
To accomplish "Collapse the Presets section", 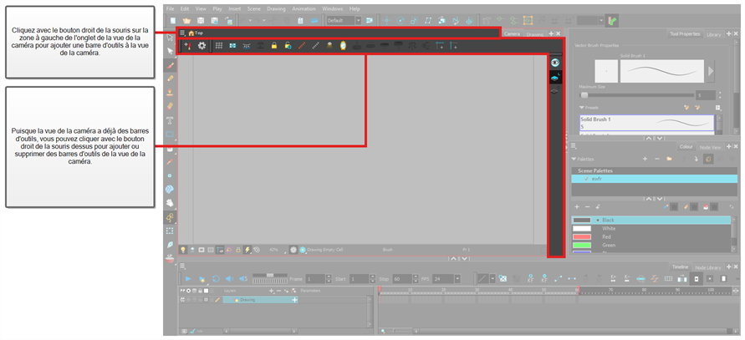I will pos(582,108).
